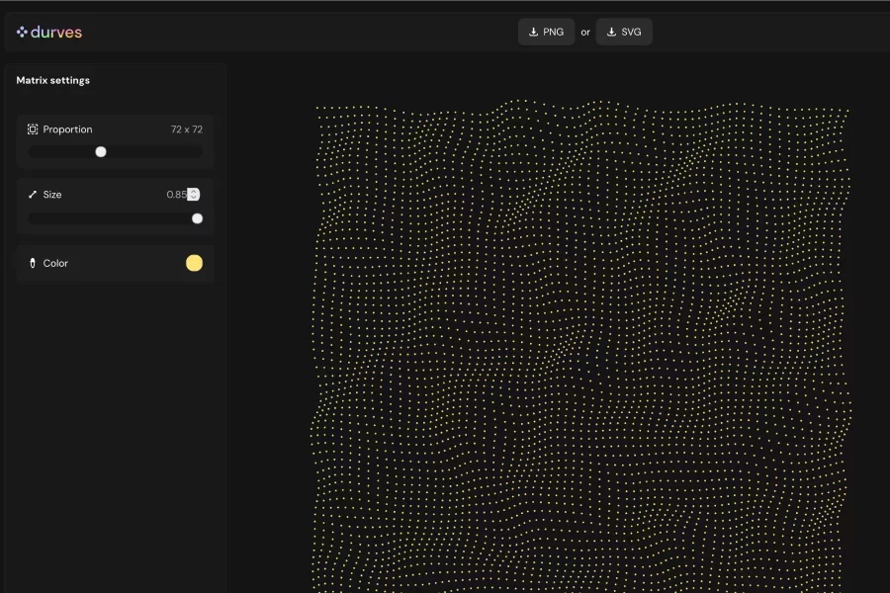
Task: Download the pattern as PNG
Action: [x=546, y=32]
